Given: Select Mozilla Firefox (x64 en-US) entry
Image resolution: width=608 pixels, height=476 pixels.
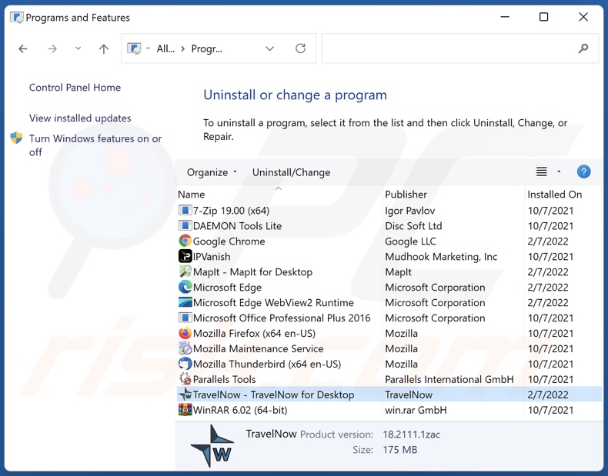Looking at the screenshot, I should [x=254, y=334].
